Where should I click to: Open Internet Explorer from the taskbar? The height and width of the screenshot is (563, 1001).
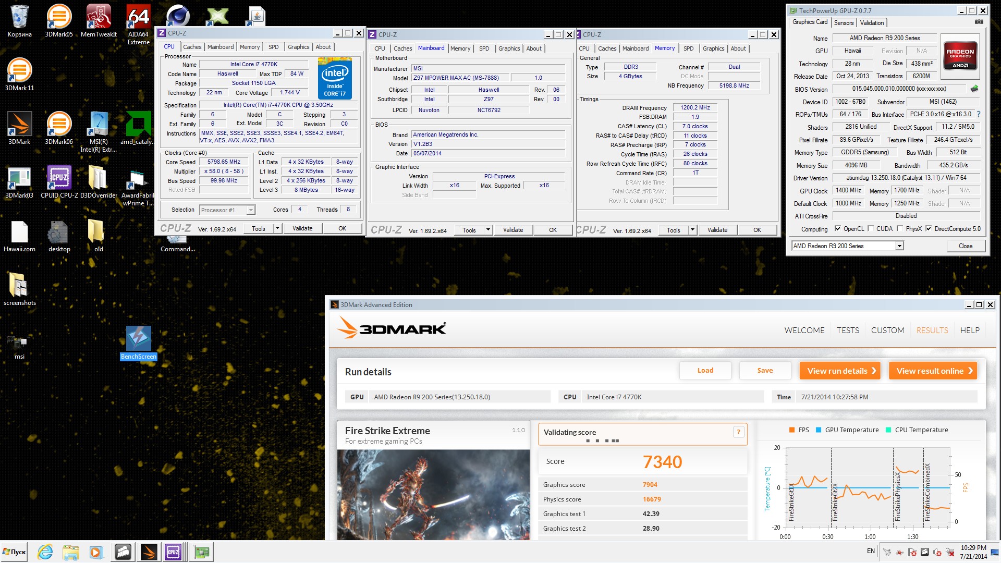[45, 552]
